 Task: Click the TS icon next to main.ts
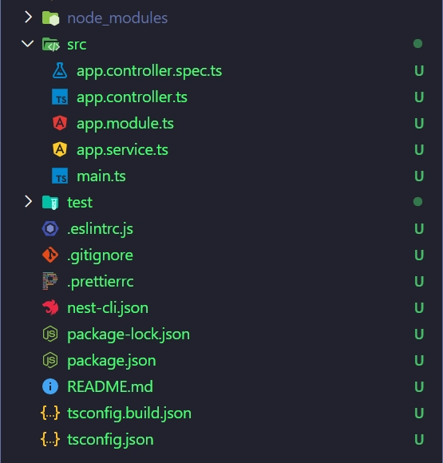pyautogui.click(x=60, y=176)
